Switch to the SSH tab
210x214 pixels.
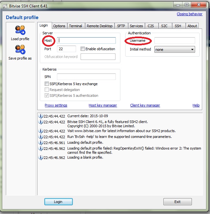coord(178,26)
